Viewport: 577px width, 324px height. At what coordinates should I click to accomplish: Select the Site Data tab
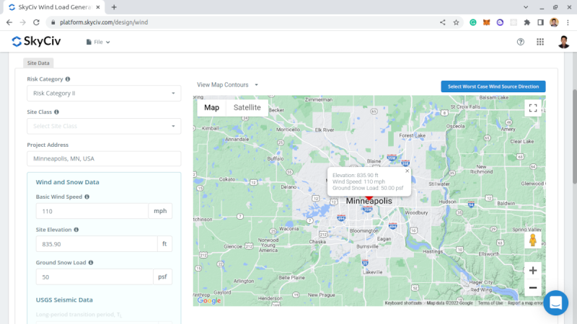click(38, 63)
